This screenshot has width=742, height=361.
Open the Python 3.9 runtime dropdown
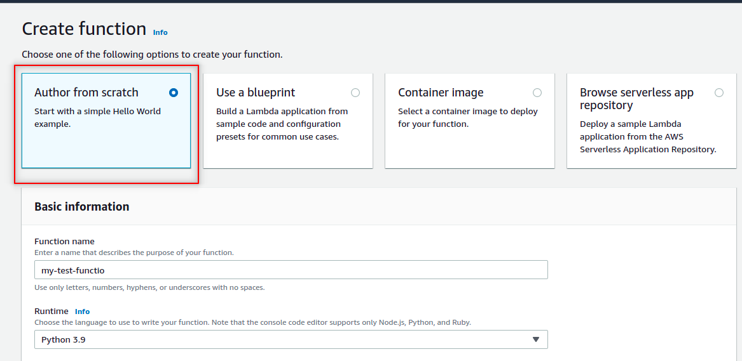coord(291,339)
